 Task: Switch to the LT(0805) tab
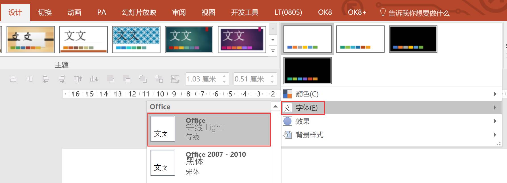[288, 12]
